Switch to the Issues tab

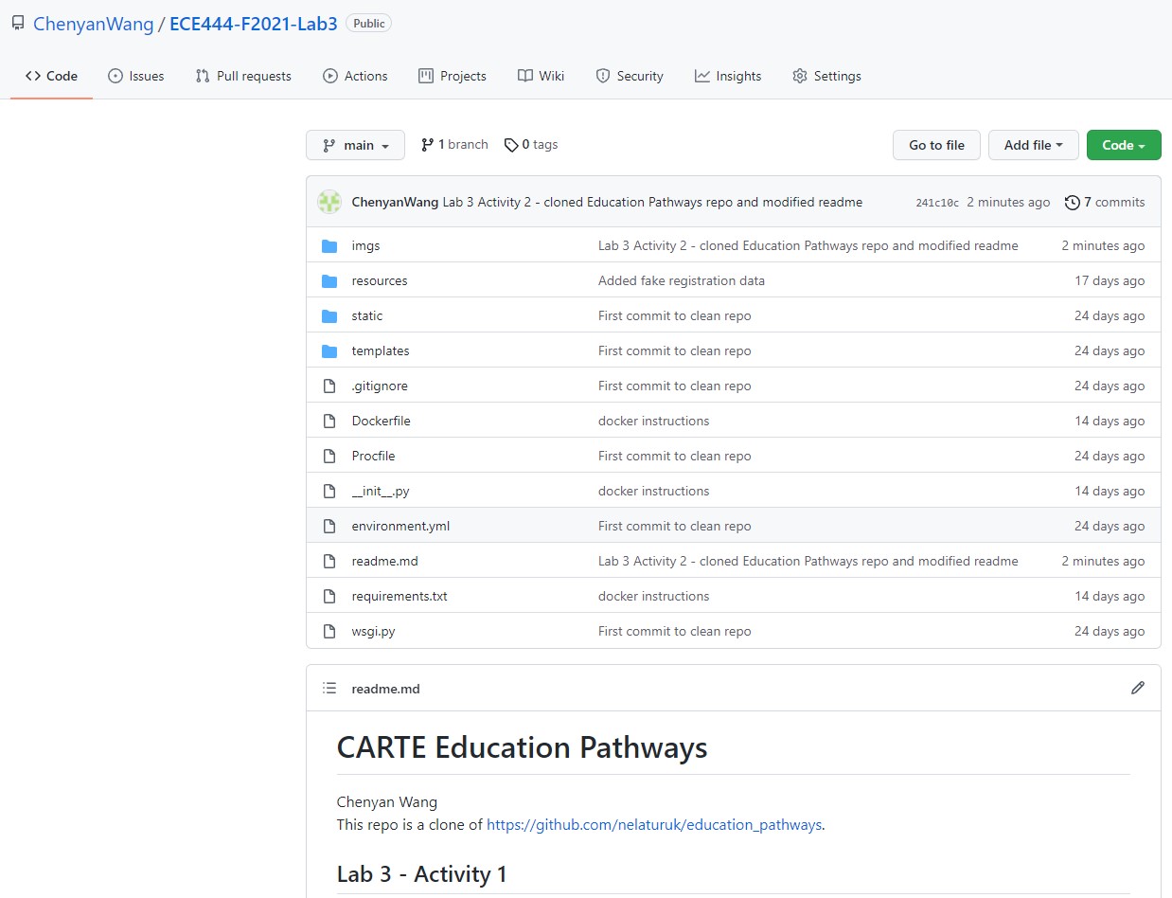coord(135,76)
